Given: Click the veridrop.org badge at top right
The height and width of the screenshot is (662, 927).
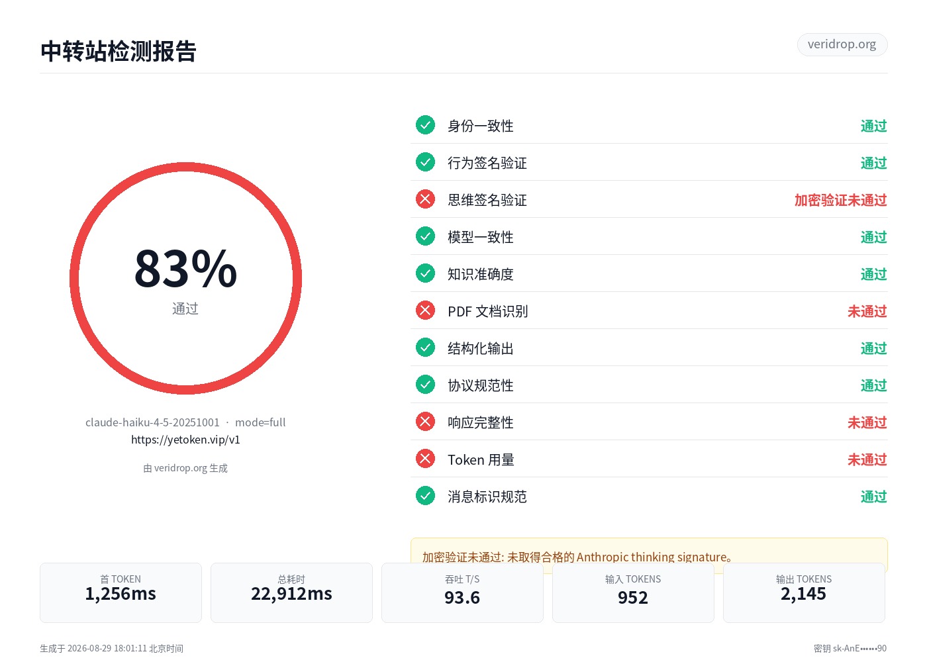Looking at the screenshot, I should point(842,44).
